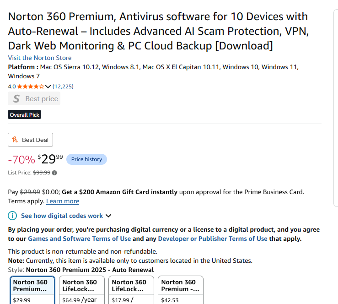Visit the Norton Store link
Image resolution: width=338 pixels, height=304 pixels.
pyautogui.click(x=40, y=58)
